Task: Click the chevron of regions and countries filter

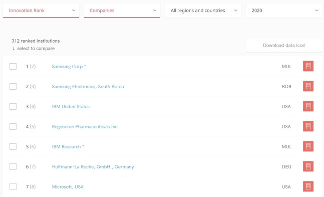Action: click(235, 11)
